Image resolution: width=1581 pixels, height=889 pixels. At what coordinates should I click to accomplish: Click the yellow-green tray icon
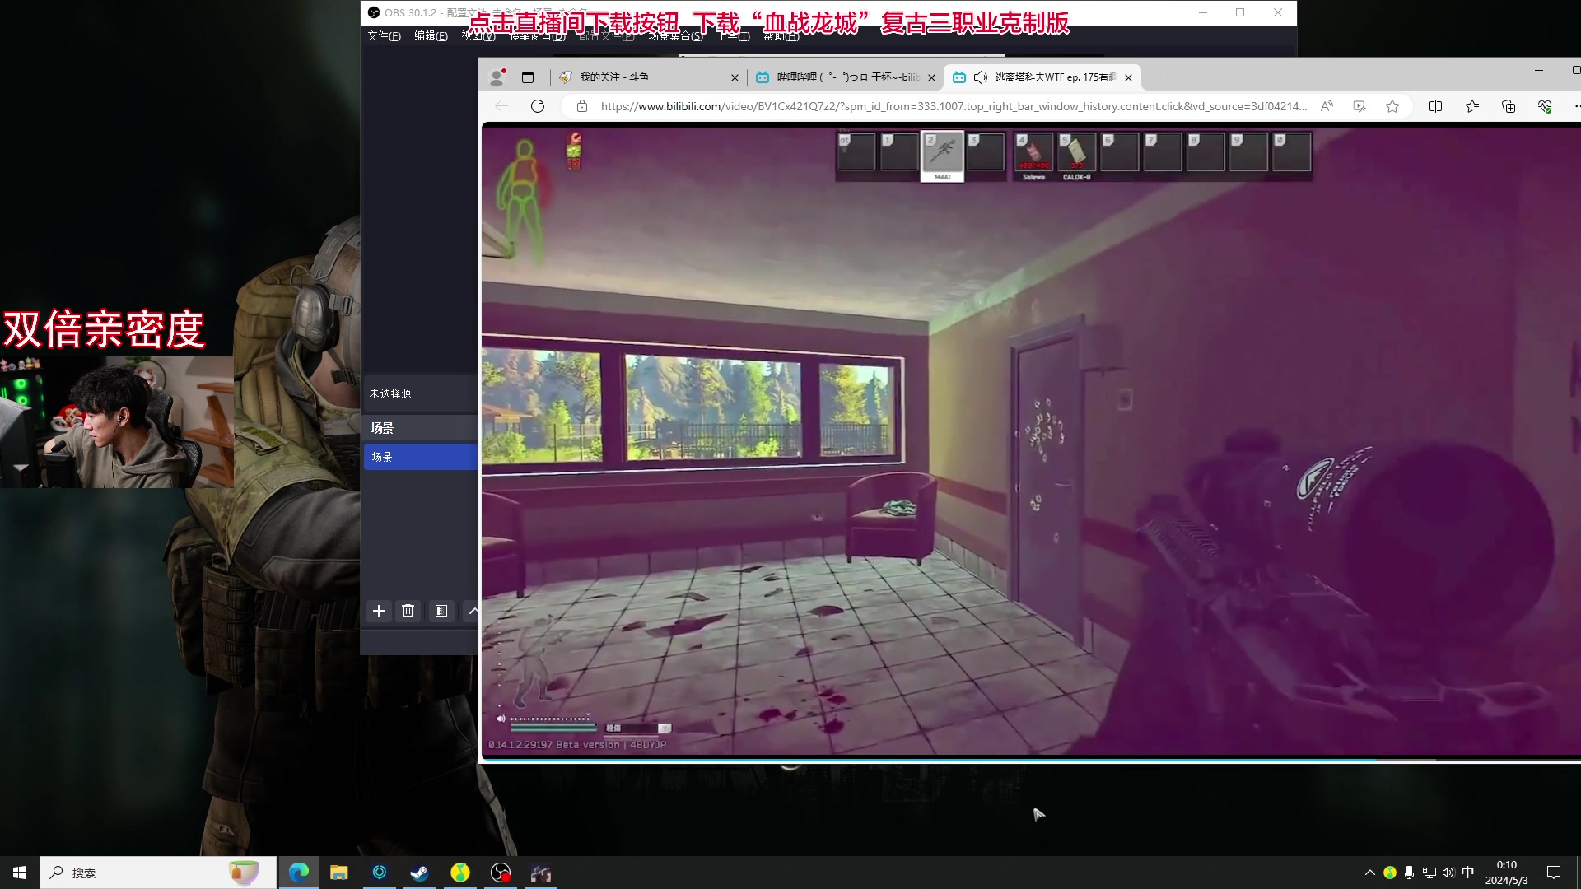[1390, 873]
